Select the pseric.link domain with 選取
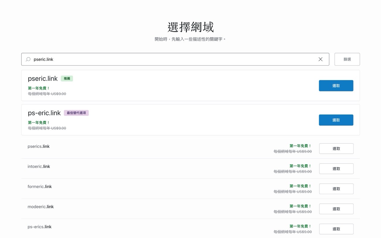The width and height of the screenshot is (381, 238). (x=336, y=86)
